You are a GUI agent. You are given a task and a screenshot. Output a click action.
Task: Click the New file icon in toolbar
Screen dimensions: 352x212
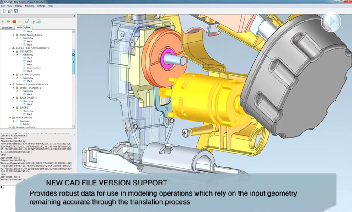tap(4, 11)
